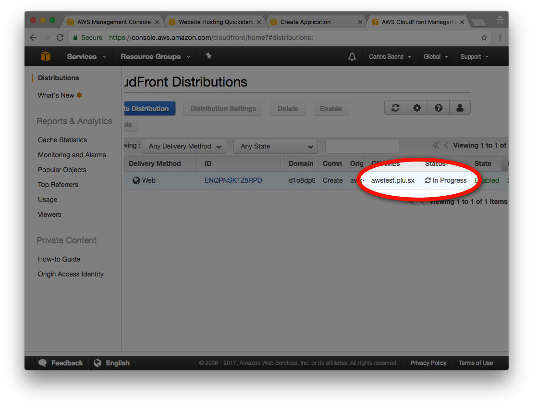Viewport: 538px width, 413px height.
Task: Click the Feedback speech bubble icon
Action: pyautogui.click(x=43, y=363)
